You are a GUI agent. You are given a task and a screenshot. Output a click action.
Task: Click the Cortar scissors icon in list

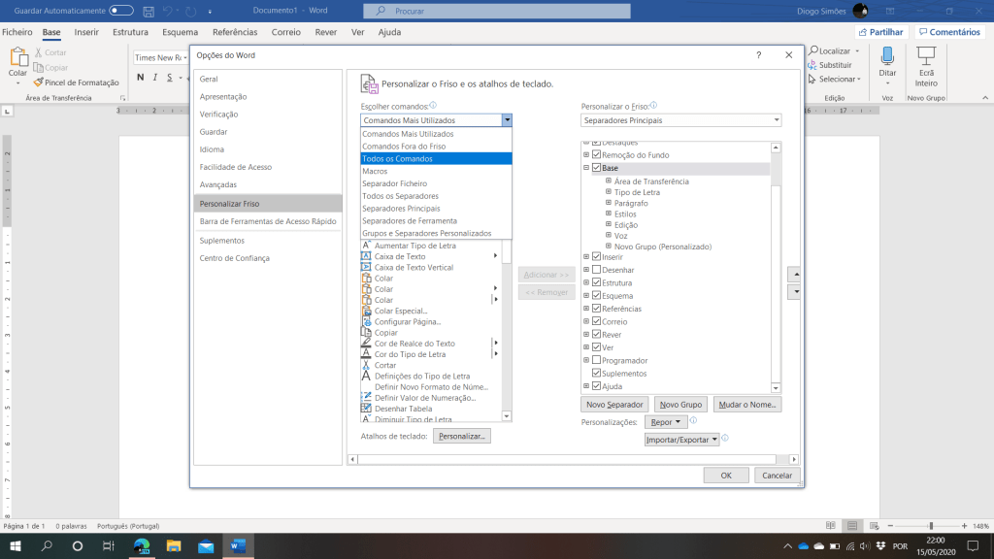[366, 365]
